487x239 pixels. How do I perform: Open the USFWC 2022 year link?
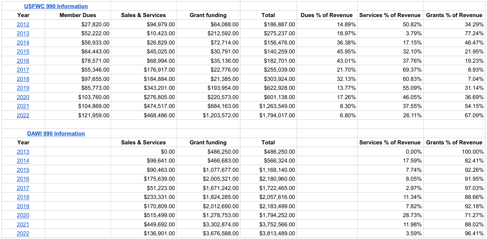click(x=23, y=115)
